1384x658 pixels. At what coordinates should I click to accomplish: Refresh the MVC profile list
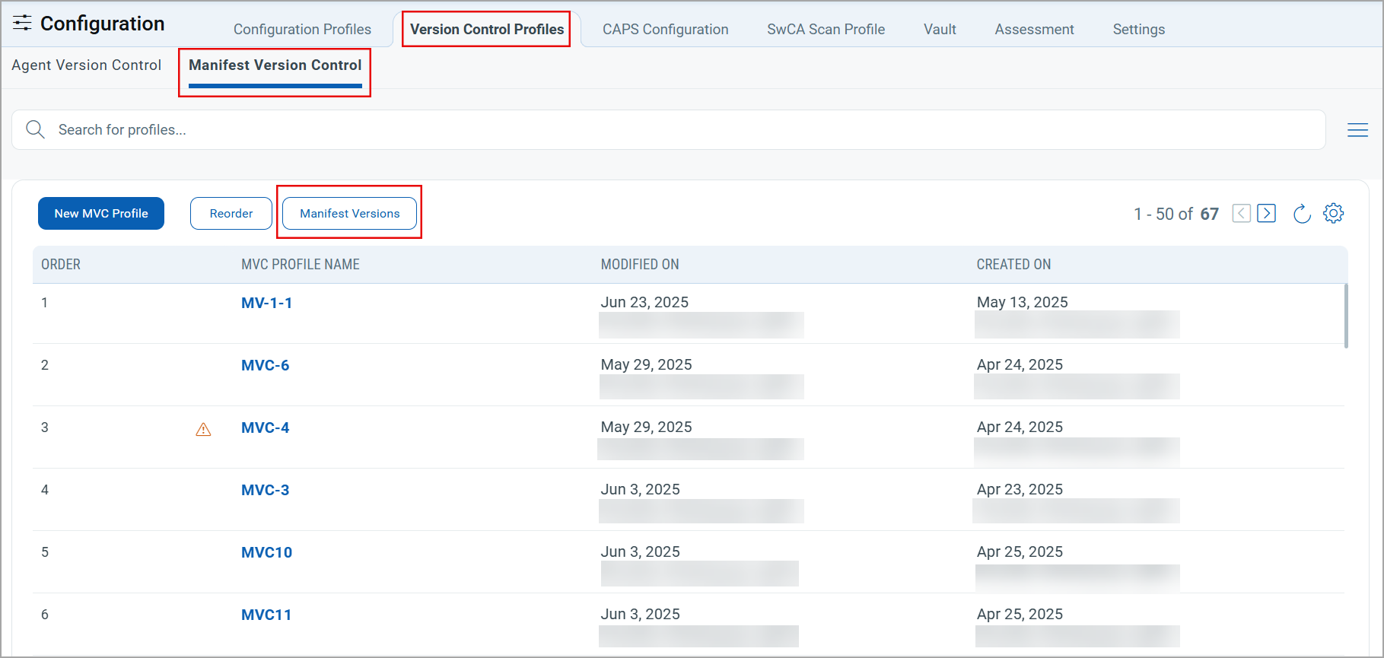[1302, 214]
